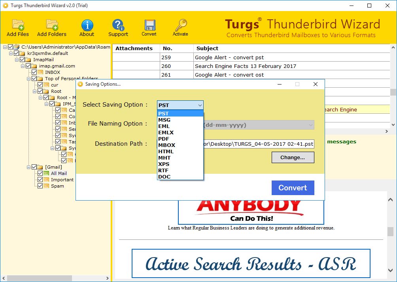
Task: Click the ImapMail folder icon
Action: tap(28, 60)
